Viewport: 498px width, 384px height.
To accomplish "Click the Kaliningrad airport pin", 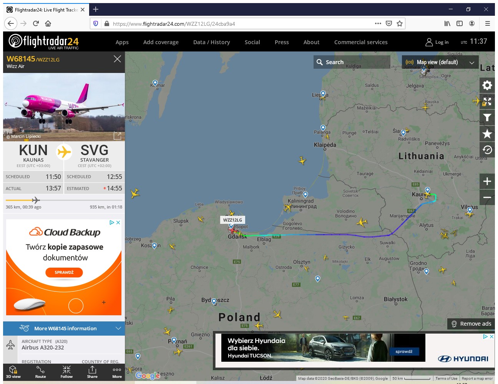I will [x=305, y=195].
